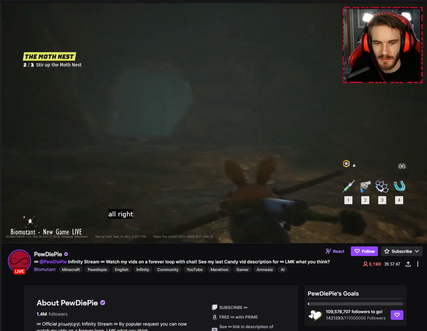This screenshot has height=331, width=427.
Task: Click the mouse hint icon in game HUD
Action: (402, 166)
